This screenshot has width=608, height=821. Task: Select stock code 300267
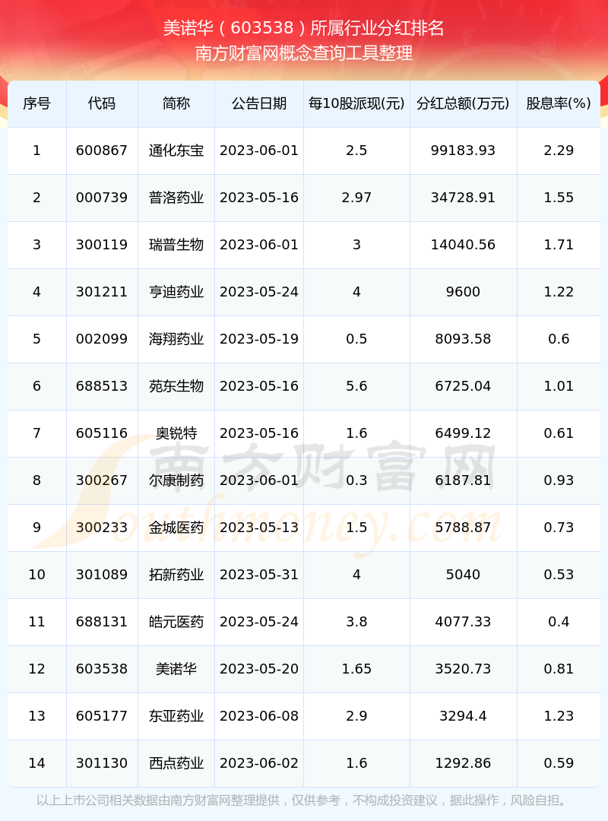[102, 480]
